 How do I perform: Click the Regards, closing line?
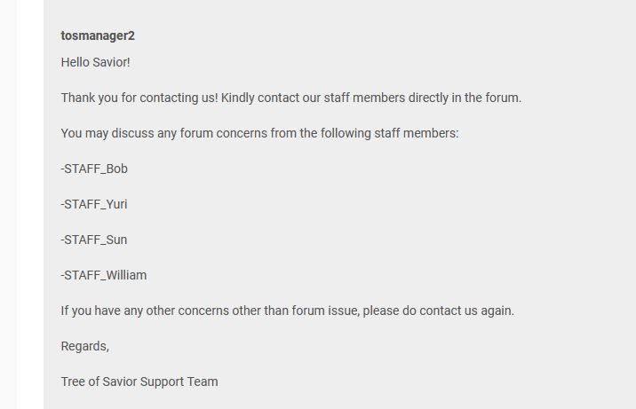pos(84,347)
